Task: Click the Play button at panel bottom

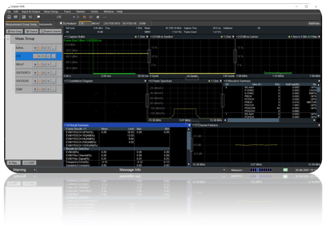Action: (x=14, y=163)
